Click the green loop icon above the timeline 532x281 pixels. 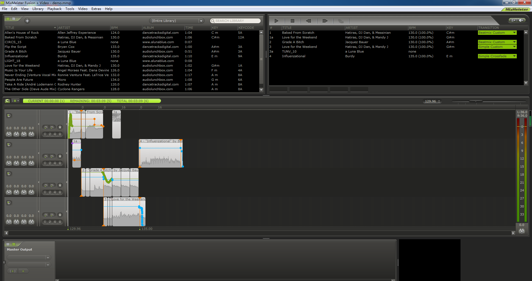7,101
